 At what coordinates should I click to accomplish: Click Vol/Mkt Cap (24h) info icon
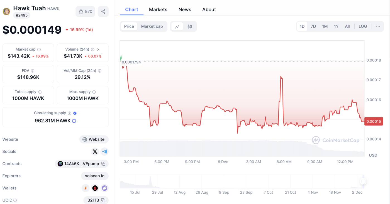[100, 71]
